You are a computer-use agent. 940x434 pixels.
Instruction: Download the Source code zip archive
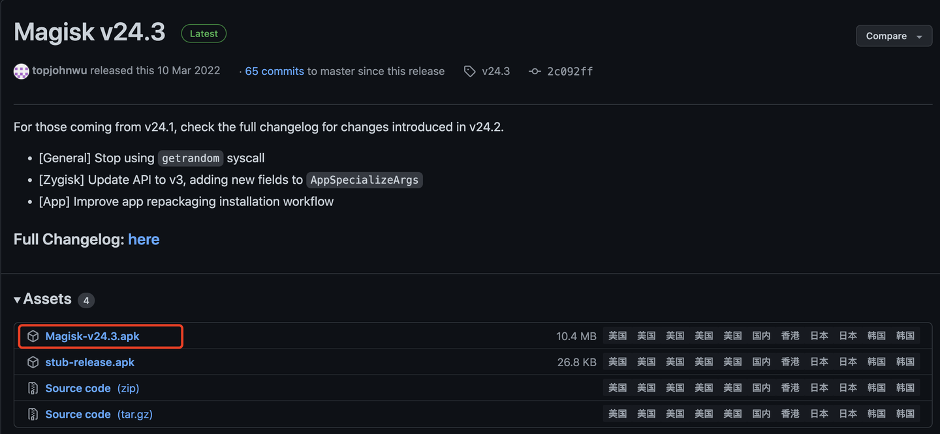point(78,388)
